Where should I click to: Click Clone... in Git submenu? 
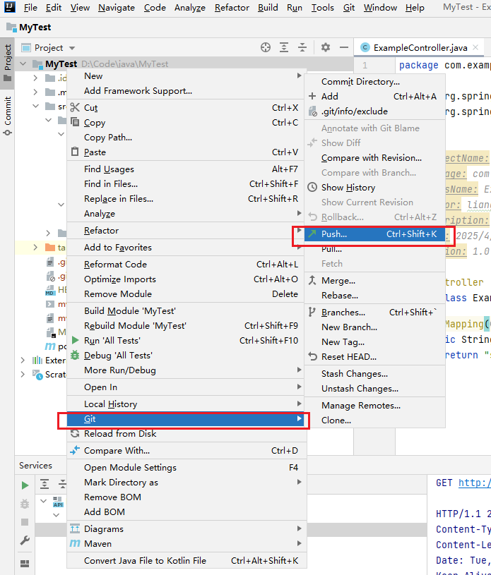(x=374, y=420)
